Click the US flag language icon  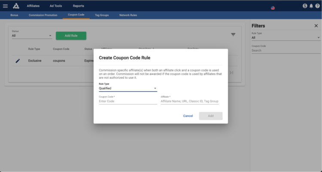point(273,8)
